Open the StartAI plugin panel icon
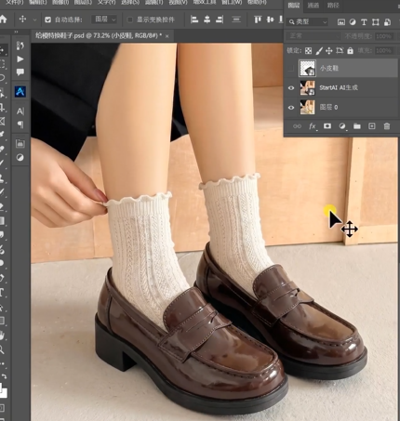The height and width of the screenshot is (421, 400). point(20,91)
